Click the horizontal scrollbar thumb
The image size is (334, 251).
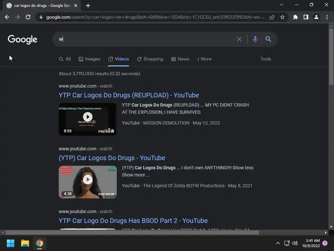[132, 232]
